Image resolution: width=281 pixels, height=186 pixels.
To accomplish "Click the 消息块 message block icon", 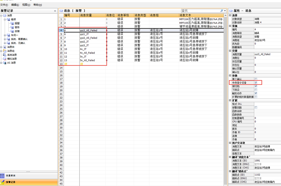I will click(x=5, y=47).
